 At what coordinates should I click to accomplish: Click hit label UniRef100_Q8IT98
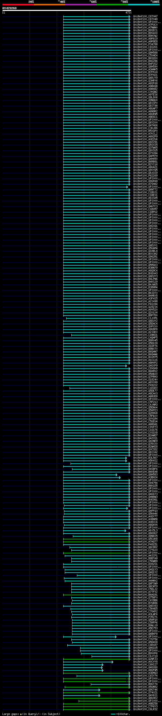[x=145, y=106]
